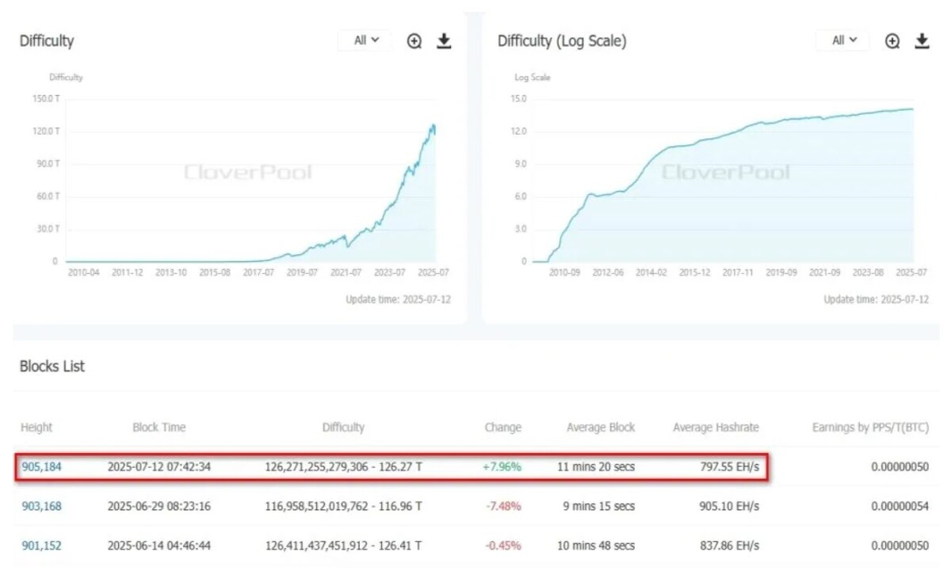Image resolution: width=951 pixels, height=578 pixels.
Task: Click the 2025-07 label on Difficulty chart axis
Action: point(434,272)
